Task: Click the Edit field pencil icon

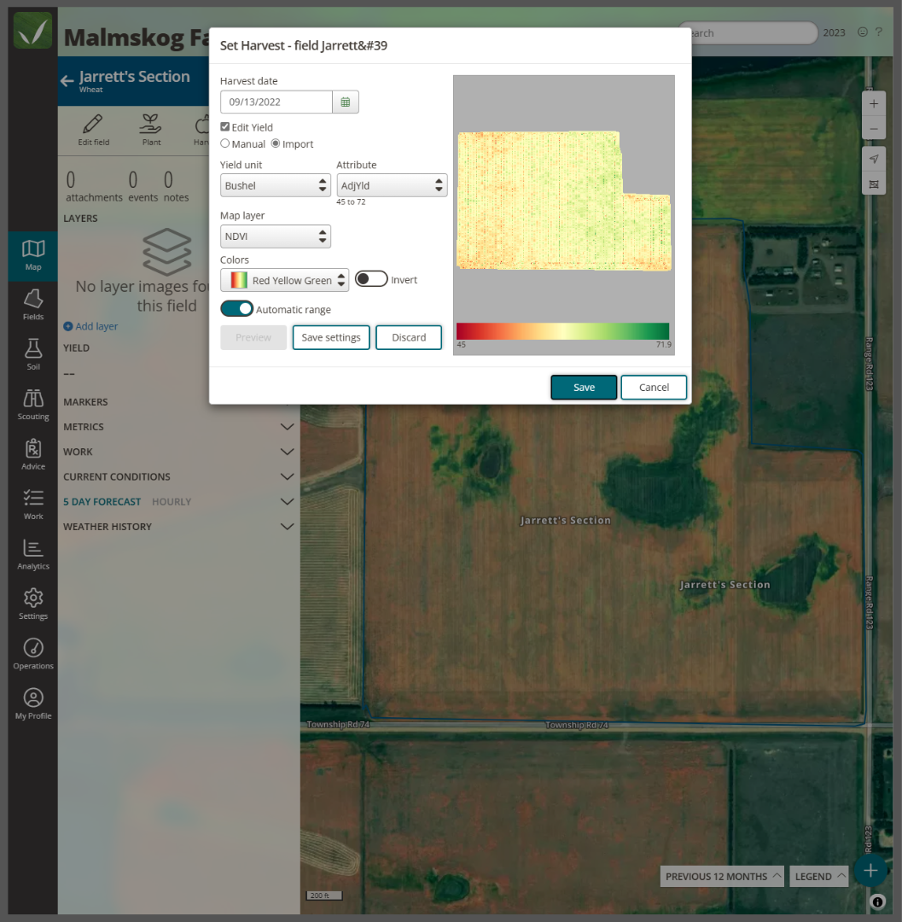Action: point(93,124)
